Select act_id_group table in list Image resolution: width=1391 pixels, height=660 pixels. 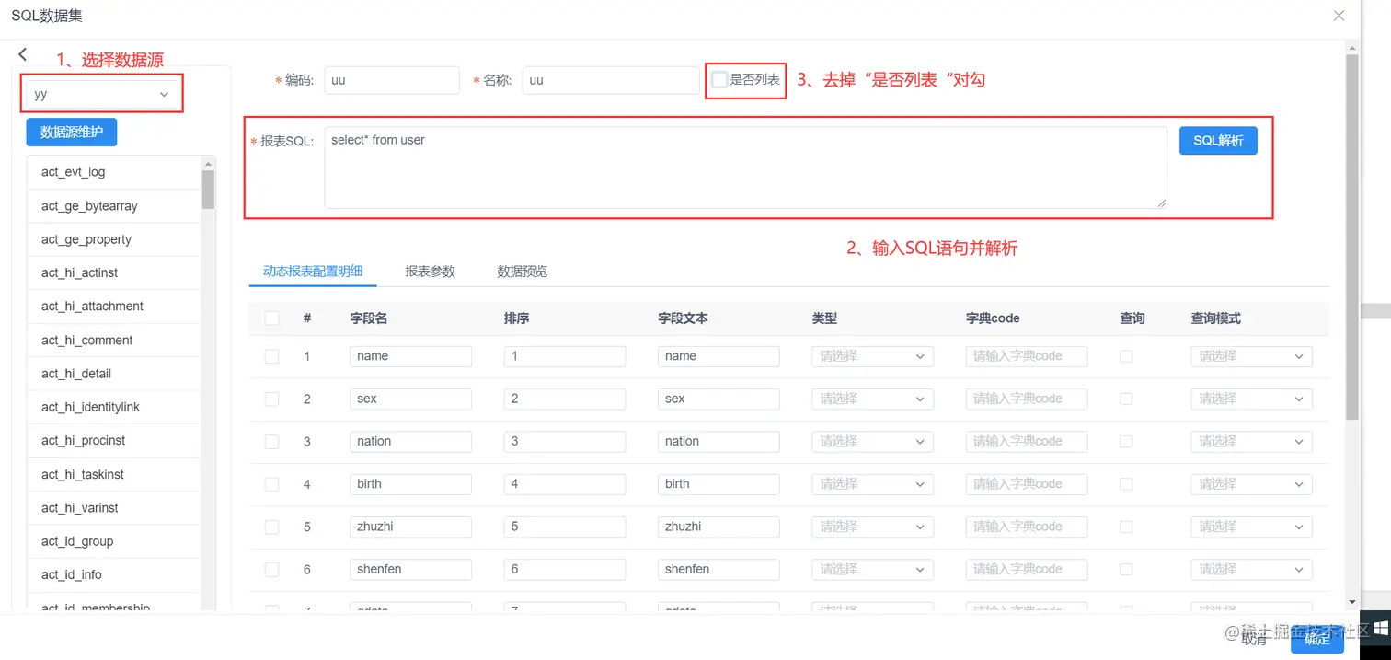point(114,541)
